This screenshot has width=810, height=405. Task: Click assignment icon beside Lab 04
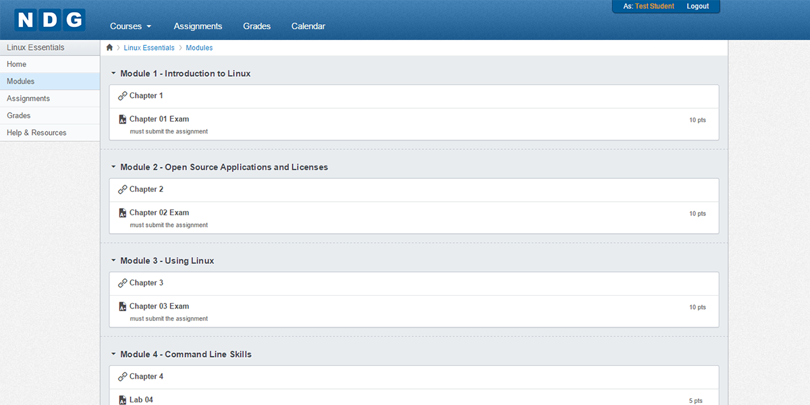point(122,400)
